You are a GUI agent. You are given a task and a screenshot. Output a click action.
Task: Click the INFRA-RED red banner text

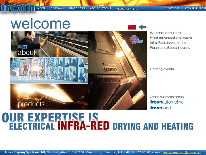[83, 126]
